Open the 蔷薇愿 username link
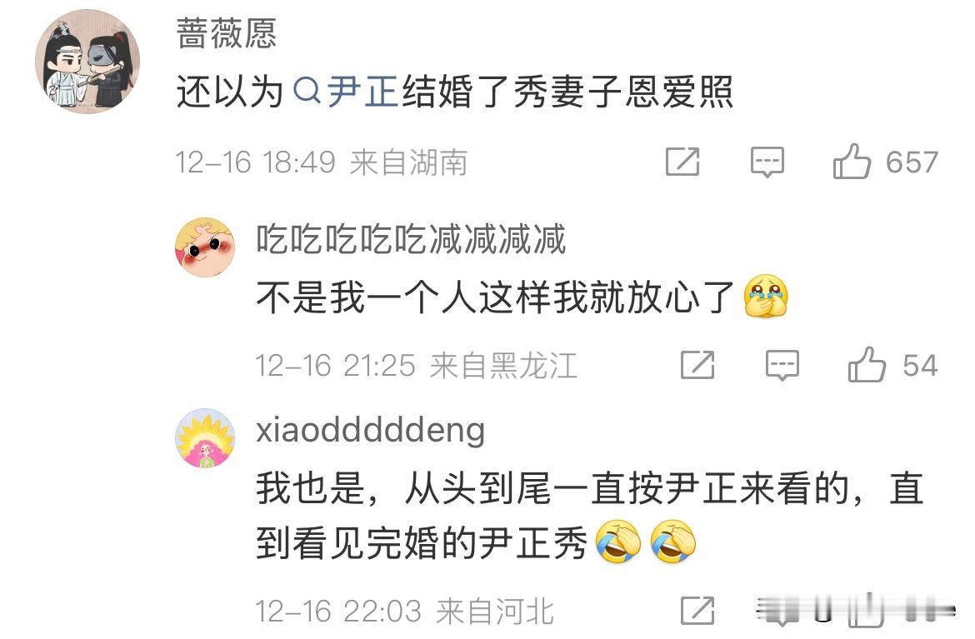 point(227,33)
